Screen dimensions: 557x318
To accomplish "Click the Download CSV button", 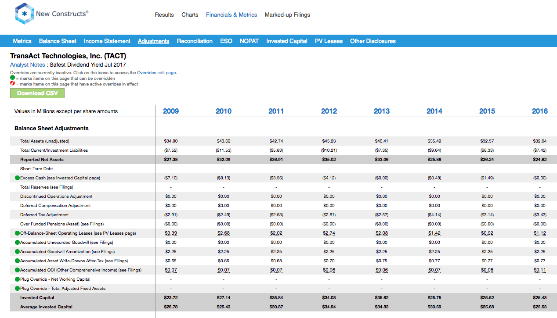I will coord(37,93).
